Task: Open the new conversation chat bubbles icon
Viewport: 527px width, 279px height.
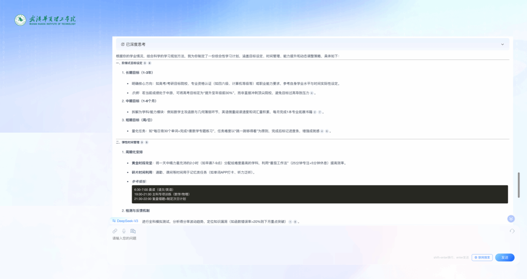Action: (x=133, y=231)
